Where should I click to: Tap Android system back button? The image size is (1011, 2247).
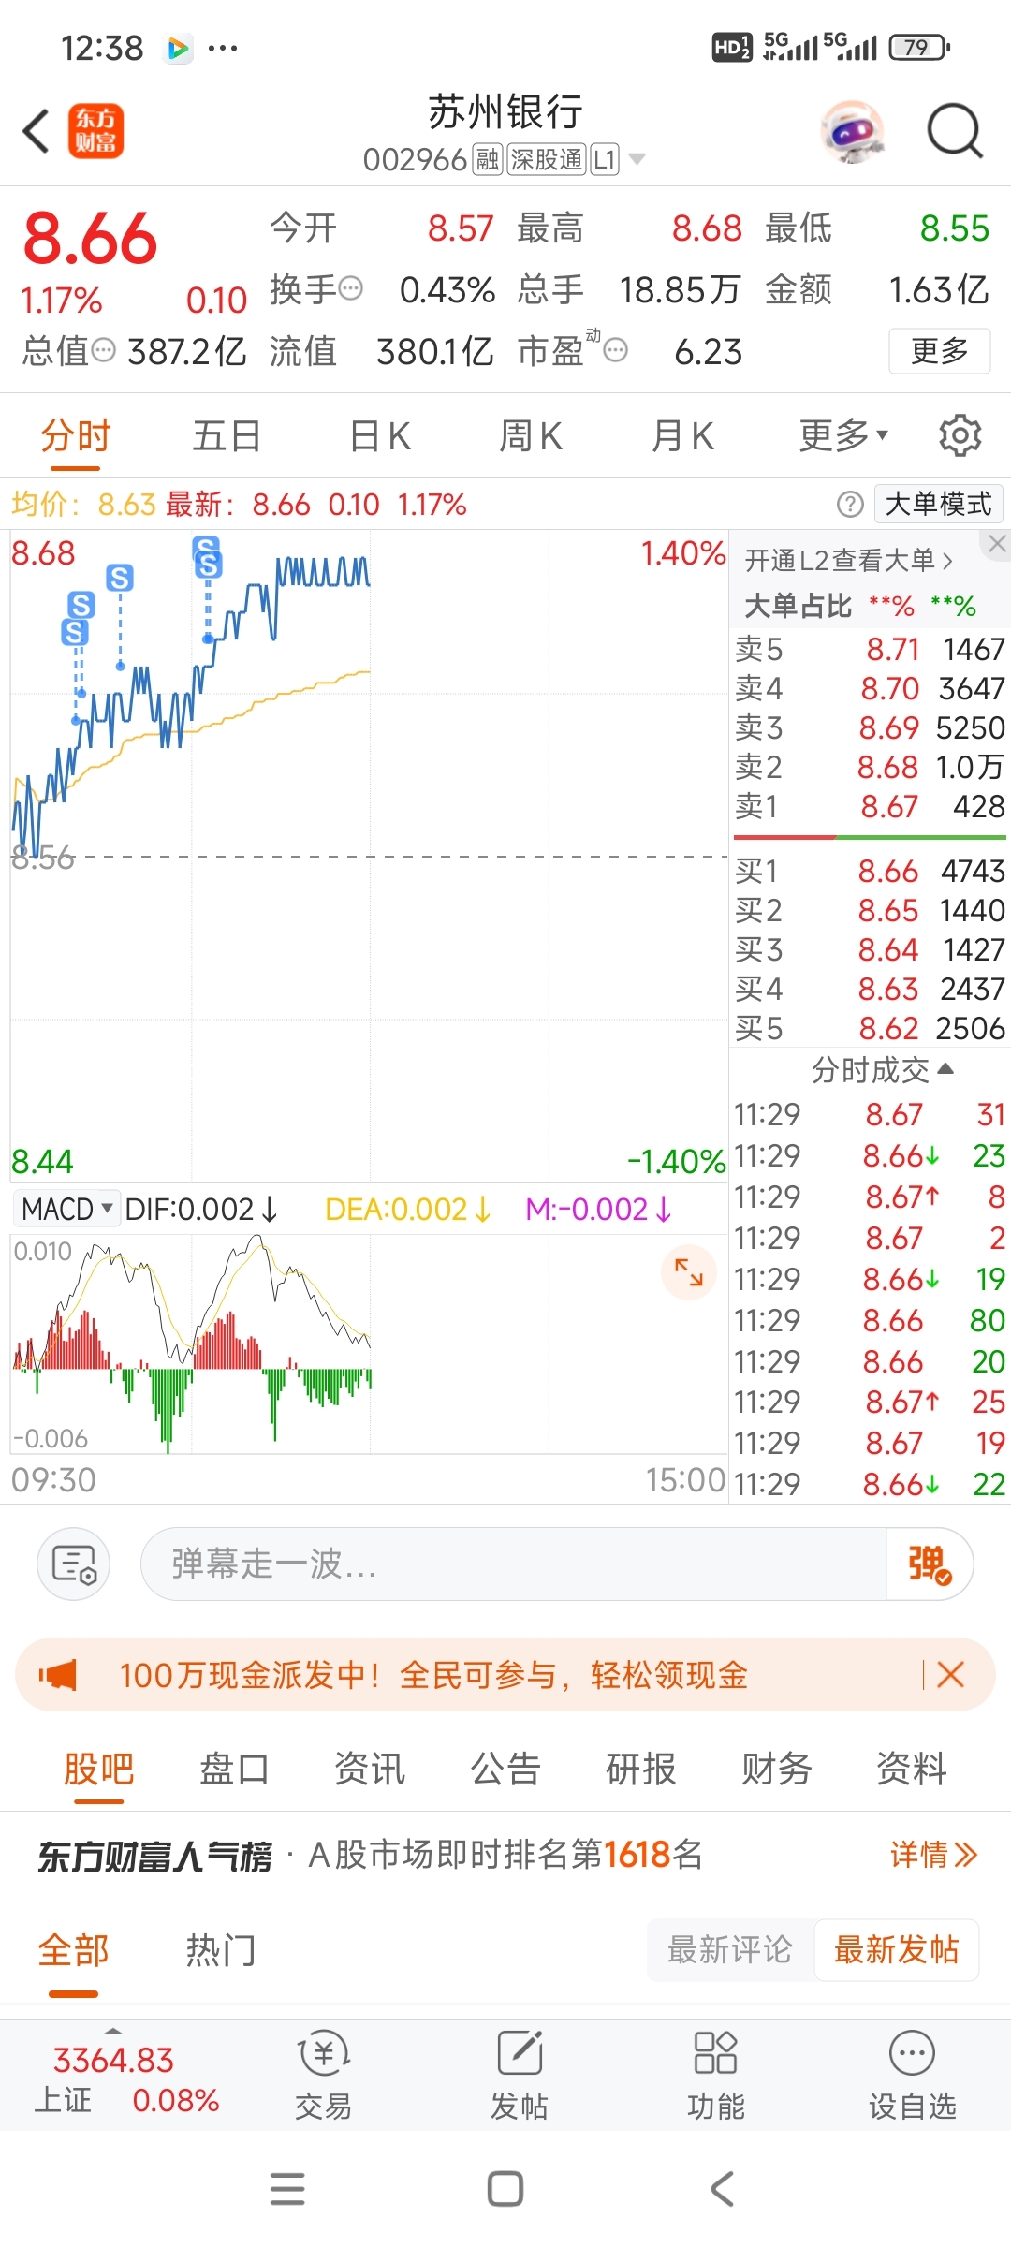[723, 2189]
